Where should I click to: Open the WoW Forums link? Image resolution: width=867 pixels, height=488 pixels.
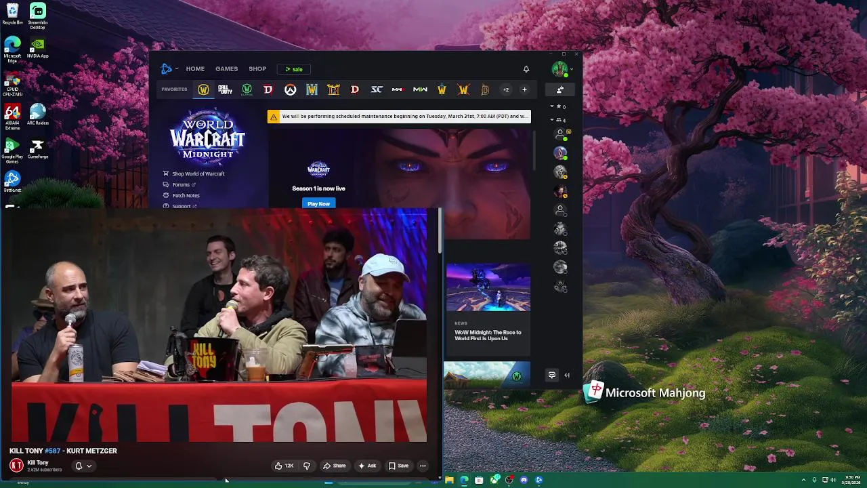click(x=179, y=184)
